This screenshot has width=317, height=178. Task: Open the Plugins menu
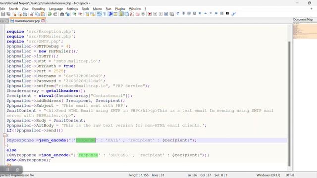(120, 9)
